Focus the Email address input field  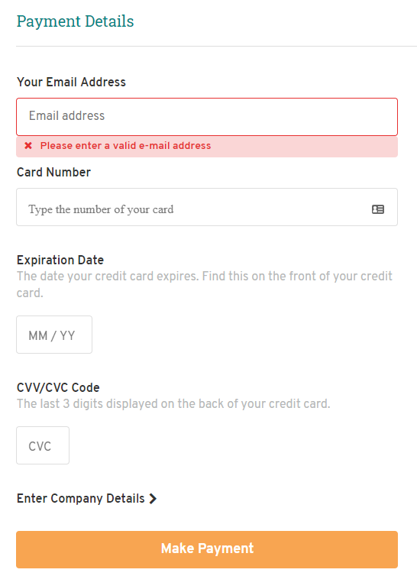coord(207,117)
